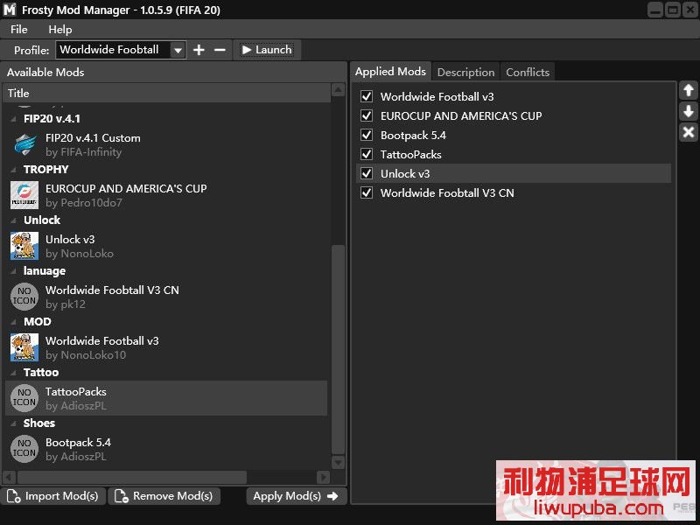Collapse the Tattoo group
Screen dimensions: 700x525
(x=13, y=373)
